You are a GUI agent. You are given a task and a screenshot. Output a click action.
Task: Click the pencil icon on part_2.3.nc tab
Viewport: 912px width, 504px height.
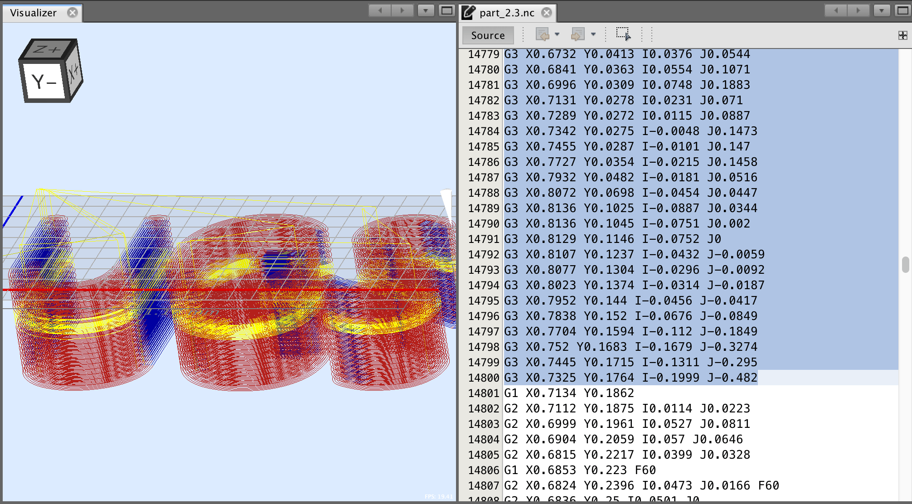pyautogui.click(x=469, y=13)
